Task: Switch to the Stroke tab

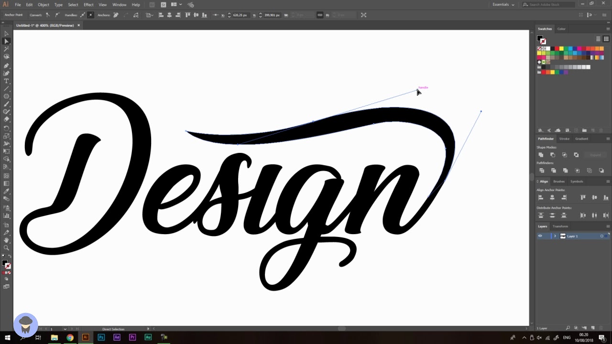Action: tap(564, 139)
